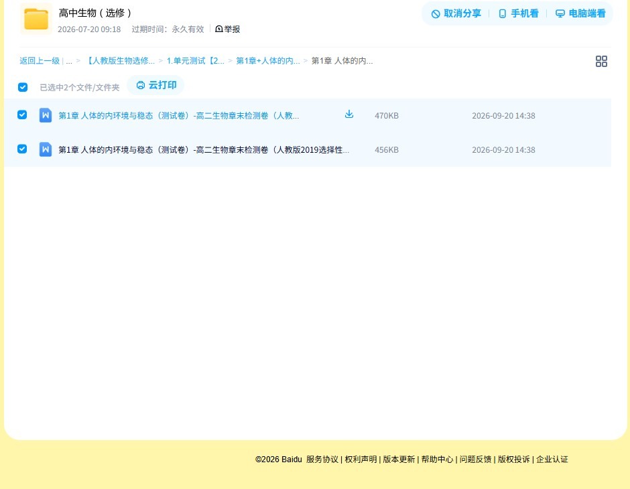Image resolution: width=630 pixels, height=489 pixels.
Task: Open 问题反馈 footer link
Action: 475,460
